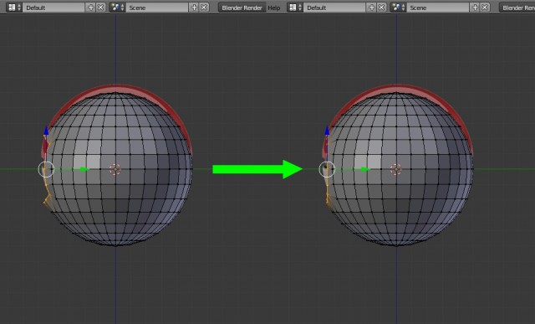Screen dimensions: 535x324
Task: Click the white manipulator center circle on right sphere
Action: [x=327, y=169]
